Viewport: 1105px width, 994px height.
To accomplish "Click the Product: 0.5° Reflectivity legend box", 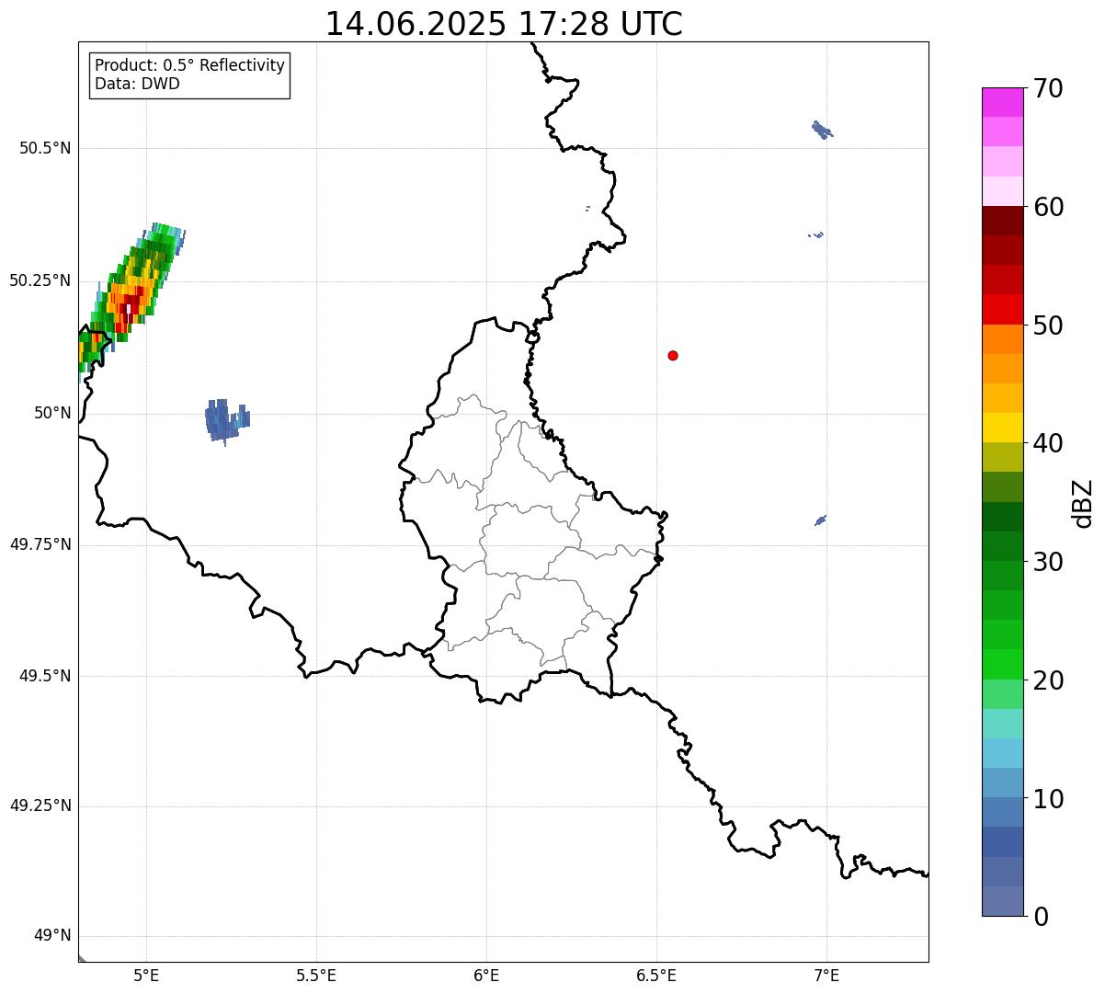I will click(189, 75).
